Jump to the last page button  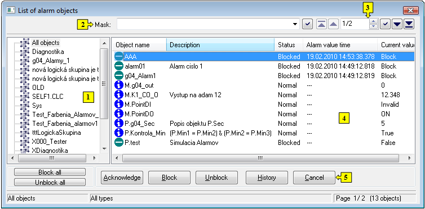click(409, 24)
